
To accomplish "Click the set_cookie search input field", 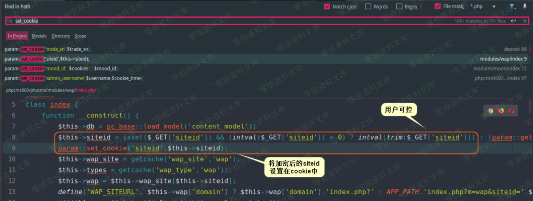I will (227, 21).
